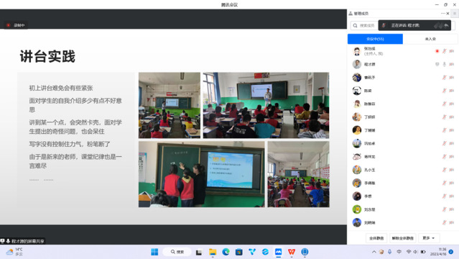Click 全体静音 mute all button

pos(376,238)
